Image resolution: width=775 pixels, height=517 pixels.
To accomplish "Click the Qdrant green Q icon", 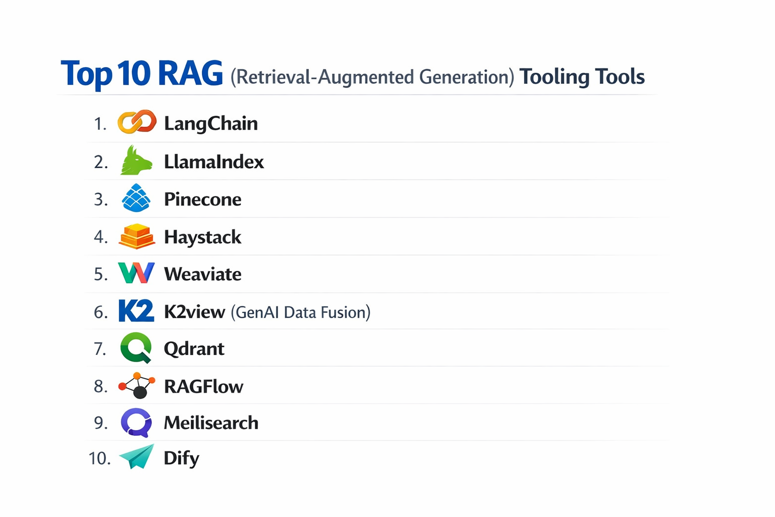I will click(136, 348).
